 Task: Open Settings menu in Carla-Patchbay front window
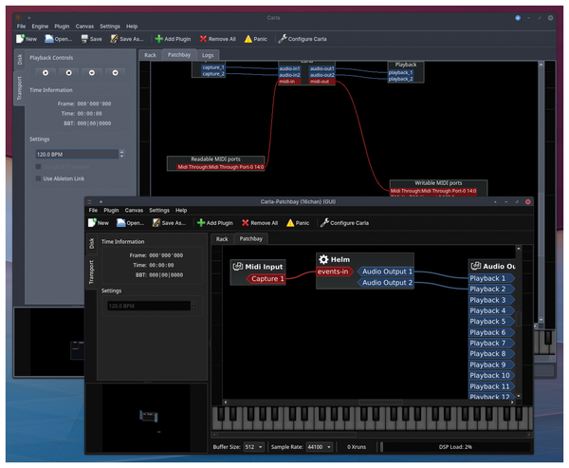click(159, 210)
